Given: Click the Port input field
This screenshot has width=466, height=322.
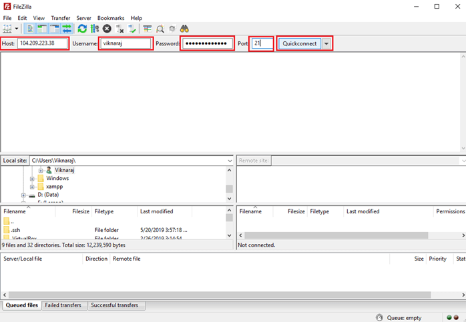Looking at the screenshot, I should (262, 43).
